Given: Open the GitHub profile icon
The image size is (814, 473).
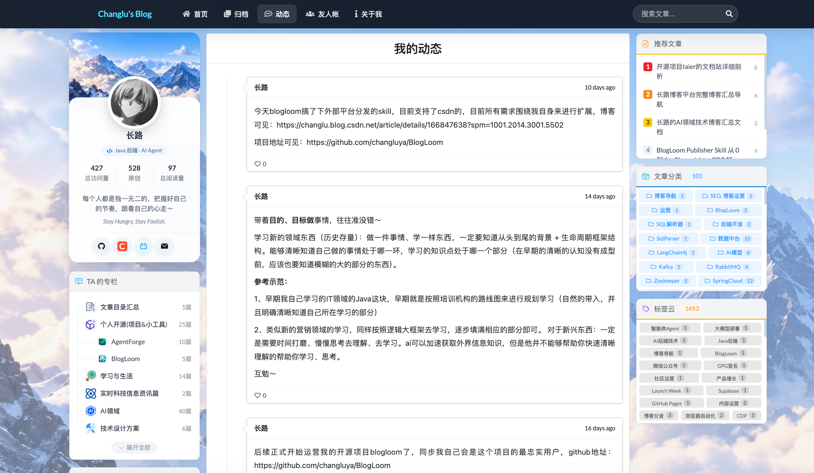Looking at the screenshot, I should 101,246.
